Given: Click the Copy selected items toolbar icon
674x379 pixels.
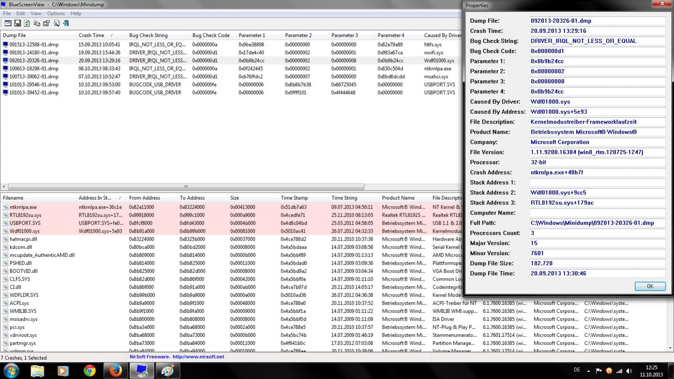Looking at the screenshot, I should click(x=37, y=23).
